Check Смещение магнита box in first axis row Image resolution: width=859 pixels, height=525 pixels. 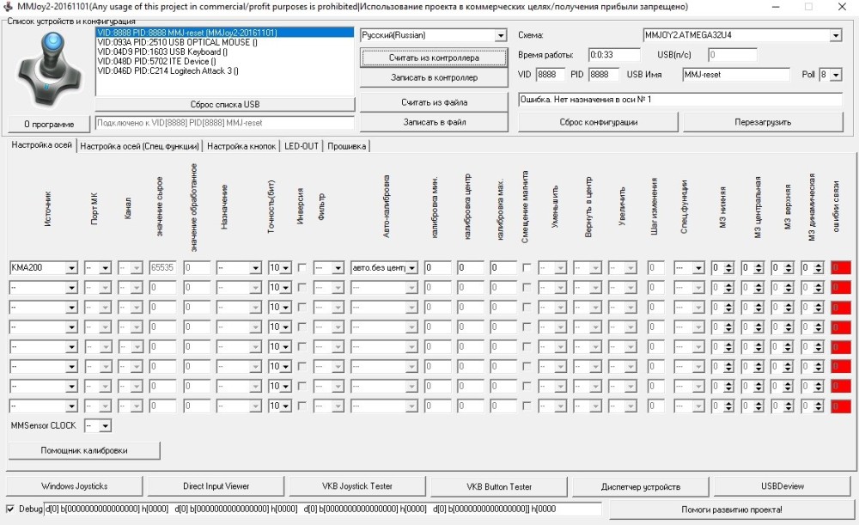[x=527, y=268]
